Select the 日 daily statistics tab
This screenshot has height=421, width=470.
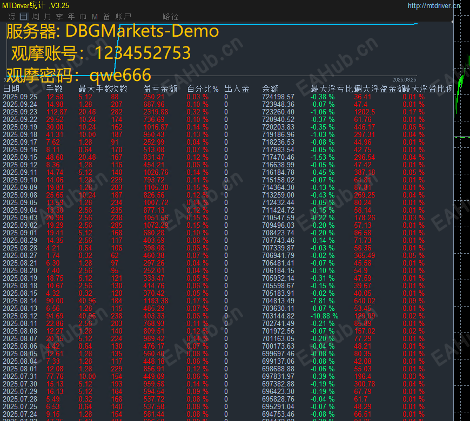24,17
